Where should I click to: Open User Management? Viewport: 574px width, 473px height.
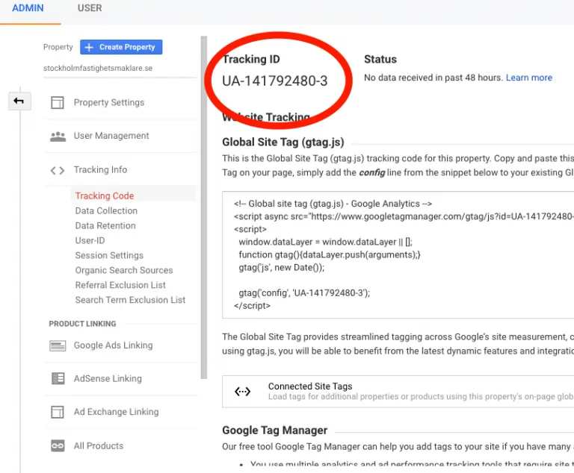pyautogui.click(x=111, y=136)
